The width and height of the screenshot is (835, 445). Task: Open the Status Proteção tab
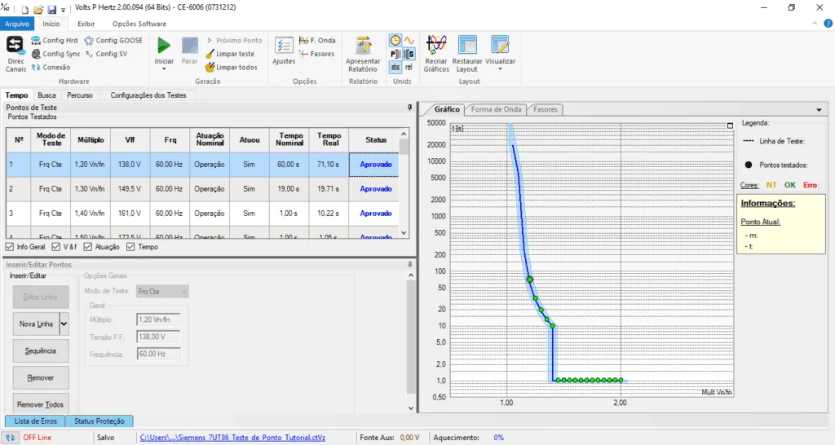[x=99, y=421]
